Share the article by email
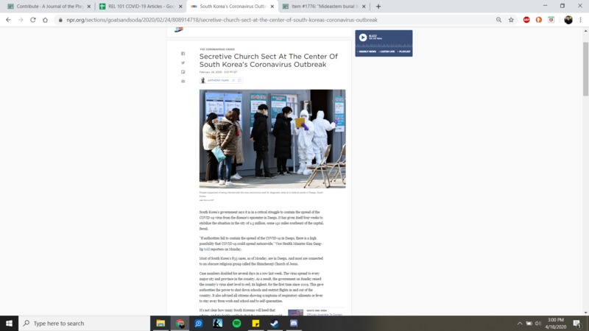The height and width of the screenshot is (331, 589). 183,81
